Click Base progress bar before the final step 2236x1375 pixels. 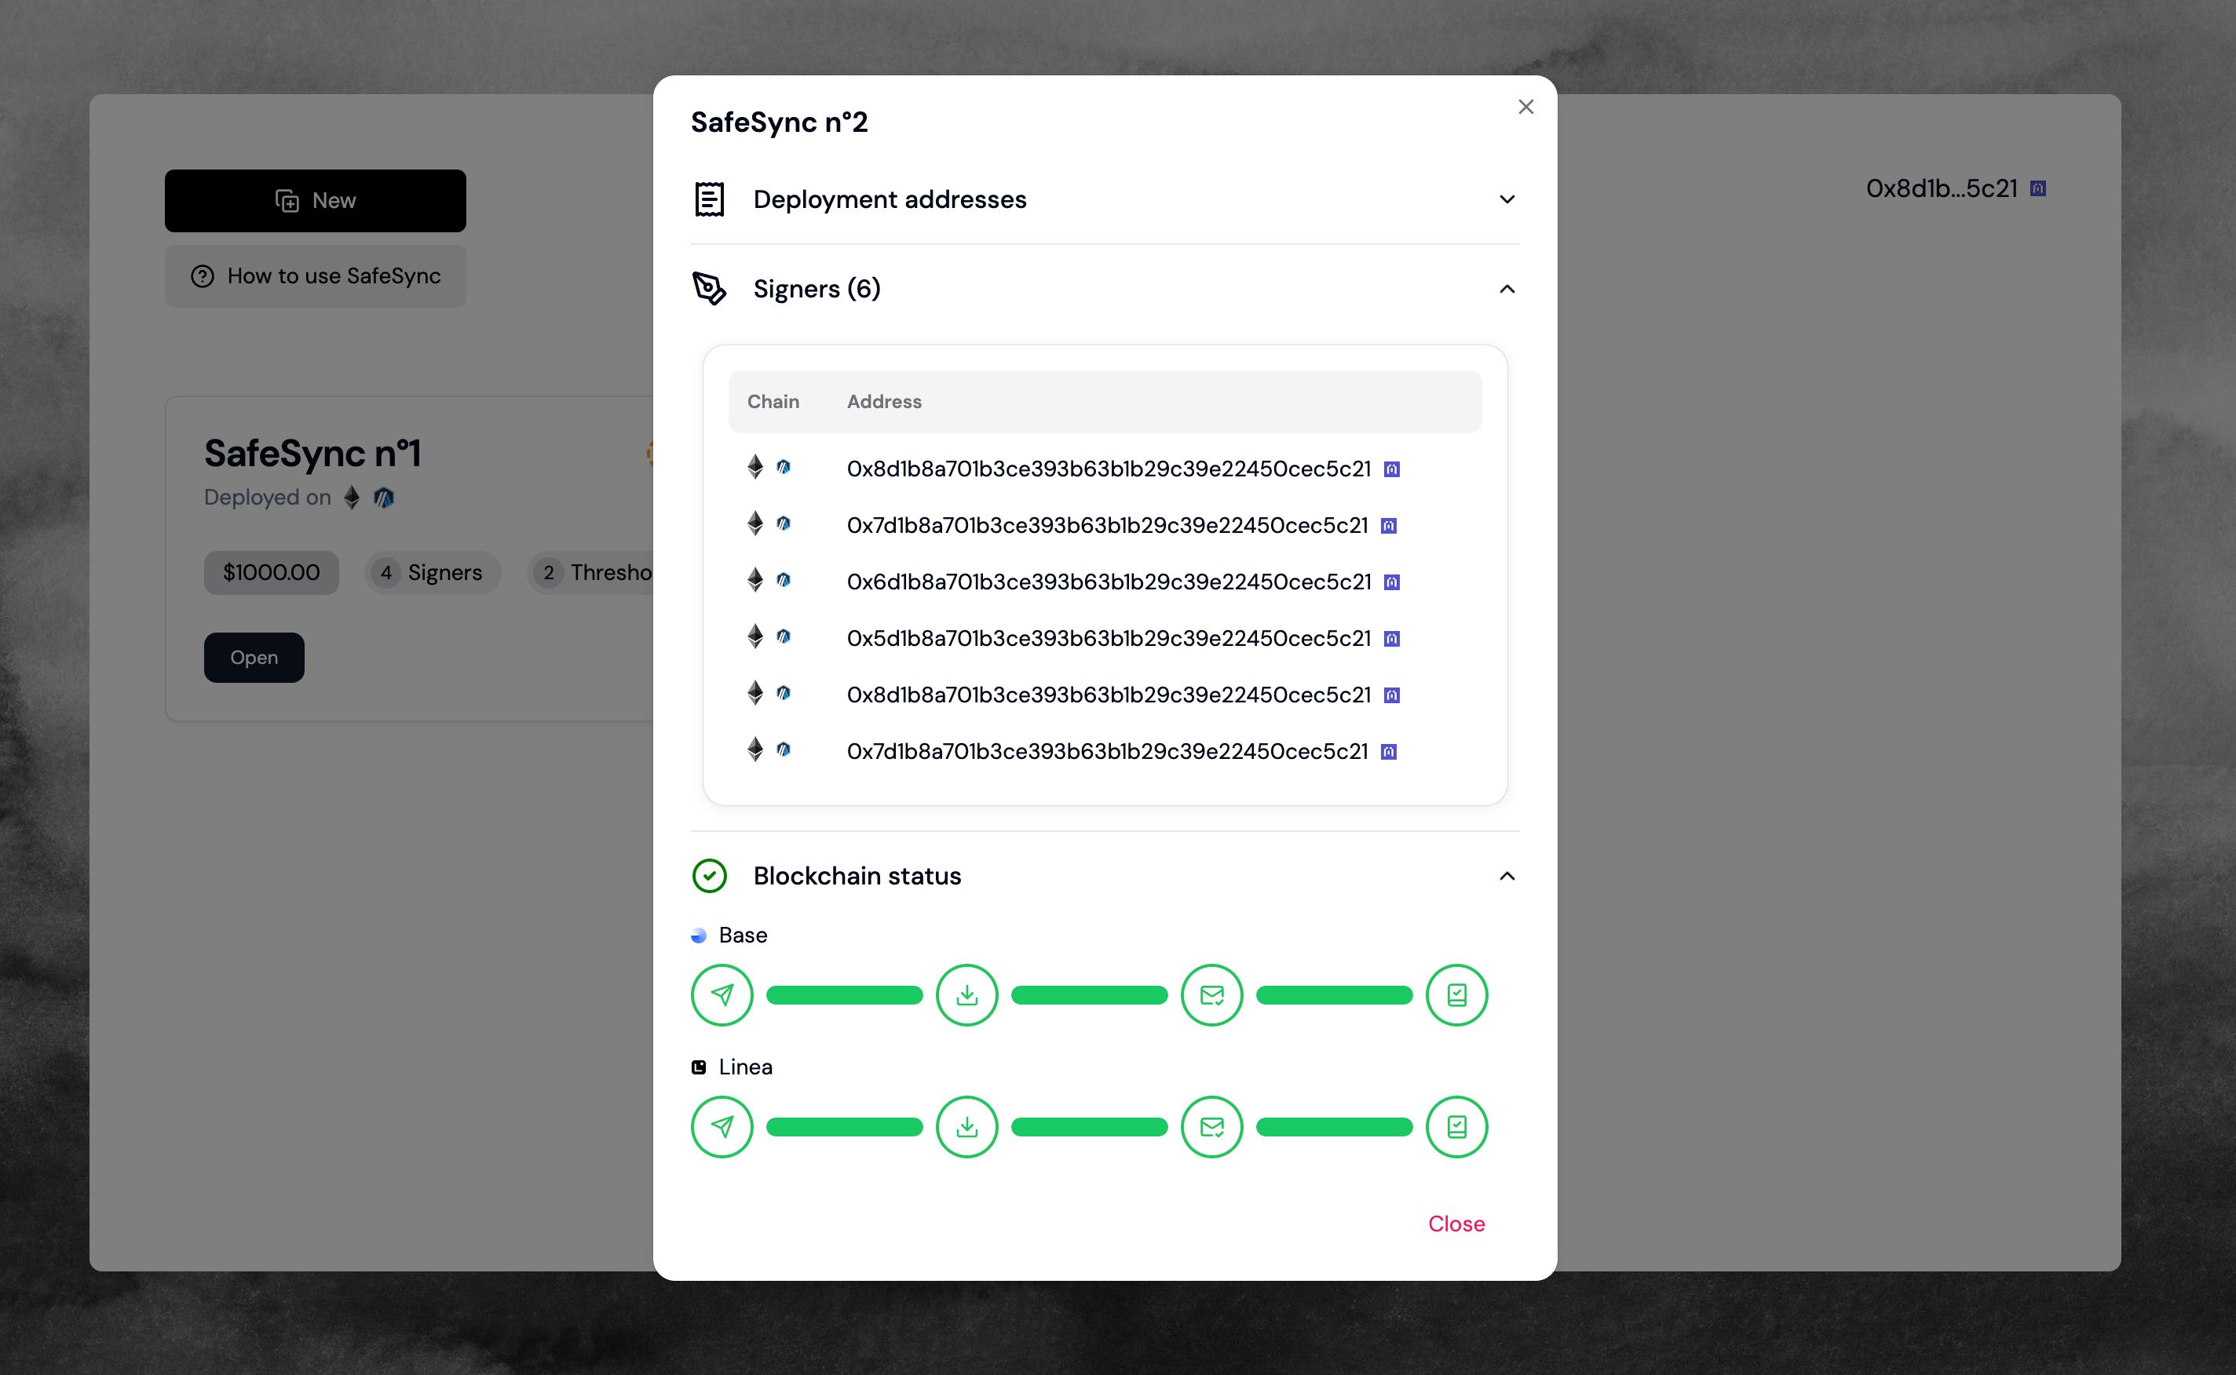pos(1334,995)
